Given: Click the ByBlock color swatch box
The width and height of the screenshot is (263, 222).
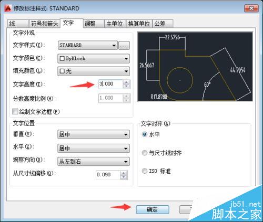Looking at the screenshot, I should pyautogui.click(x=62, y=58).
